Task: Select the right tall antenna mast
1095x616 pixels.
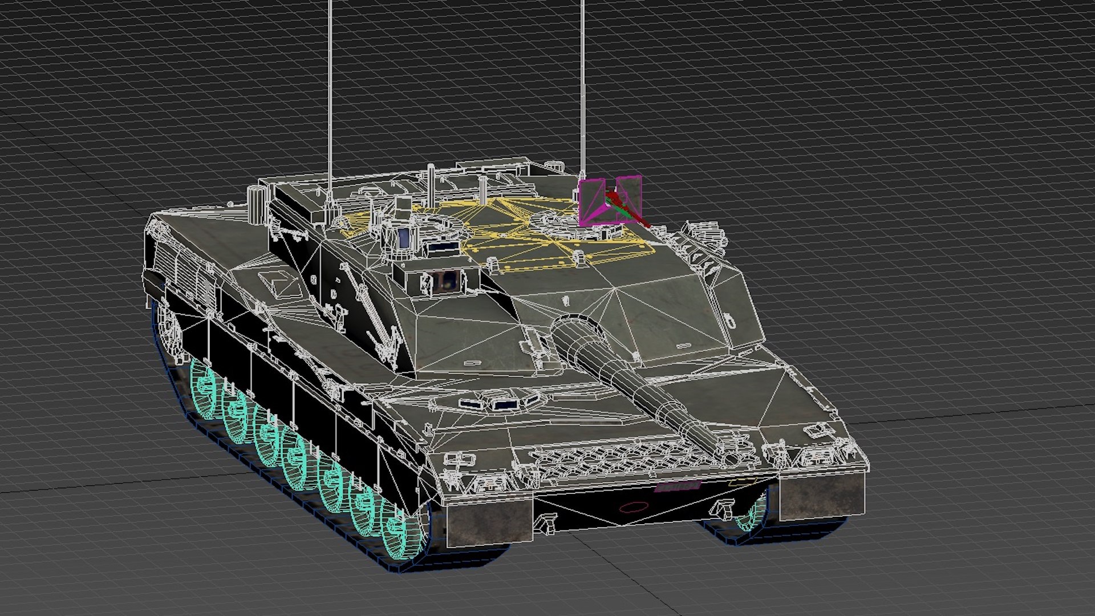Action: [x=582, y=88]
